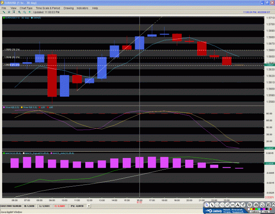Click the Linktivity clear annotations icon
The image size is (275, 214).
(x=243, y=205)
